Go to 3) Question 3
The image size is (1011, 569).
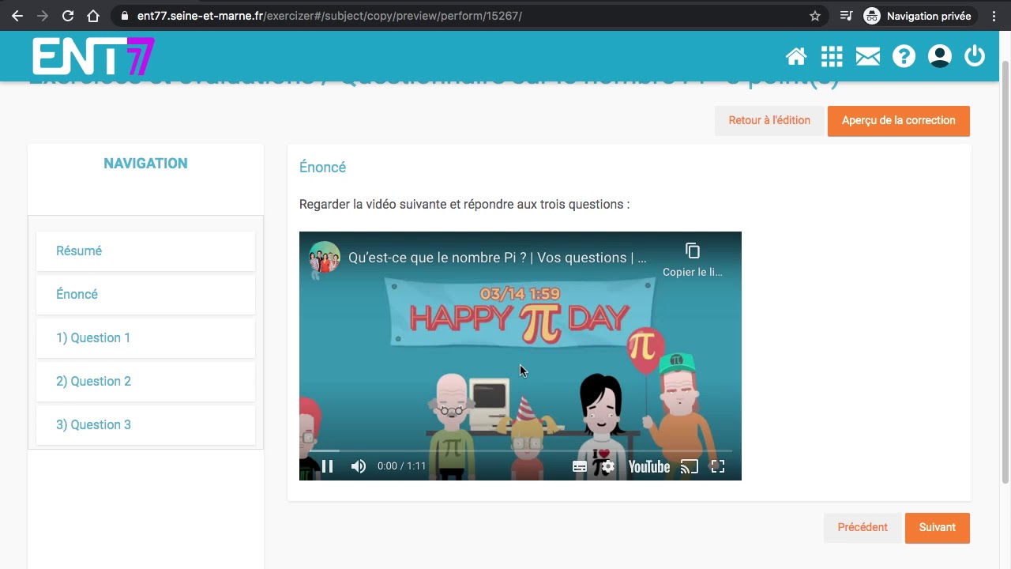pos(145,424)
